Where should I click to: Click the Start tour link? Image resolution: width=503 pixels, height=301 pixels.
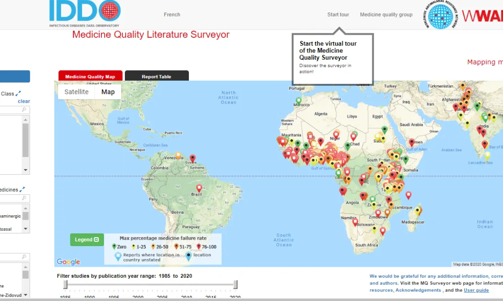(x=338, y=14)
